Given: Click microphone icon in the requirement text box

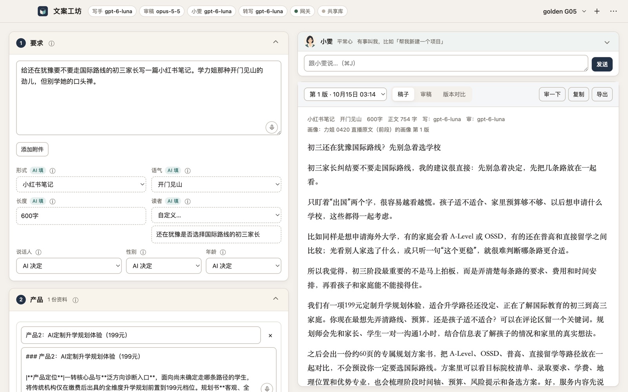Looking at the screenshot, I should (272, 127).
